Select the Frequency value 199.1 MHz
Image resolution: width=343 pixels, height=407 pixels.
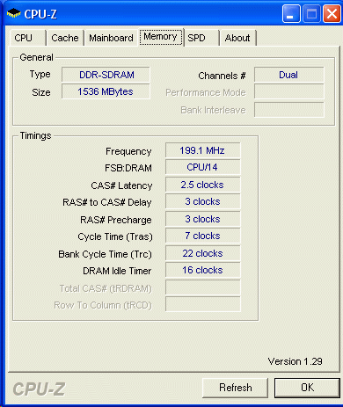coord(202,150)
